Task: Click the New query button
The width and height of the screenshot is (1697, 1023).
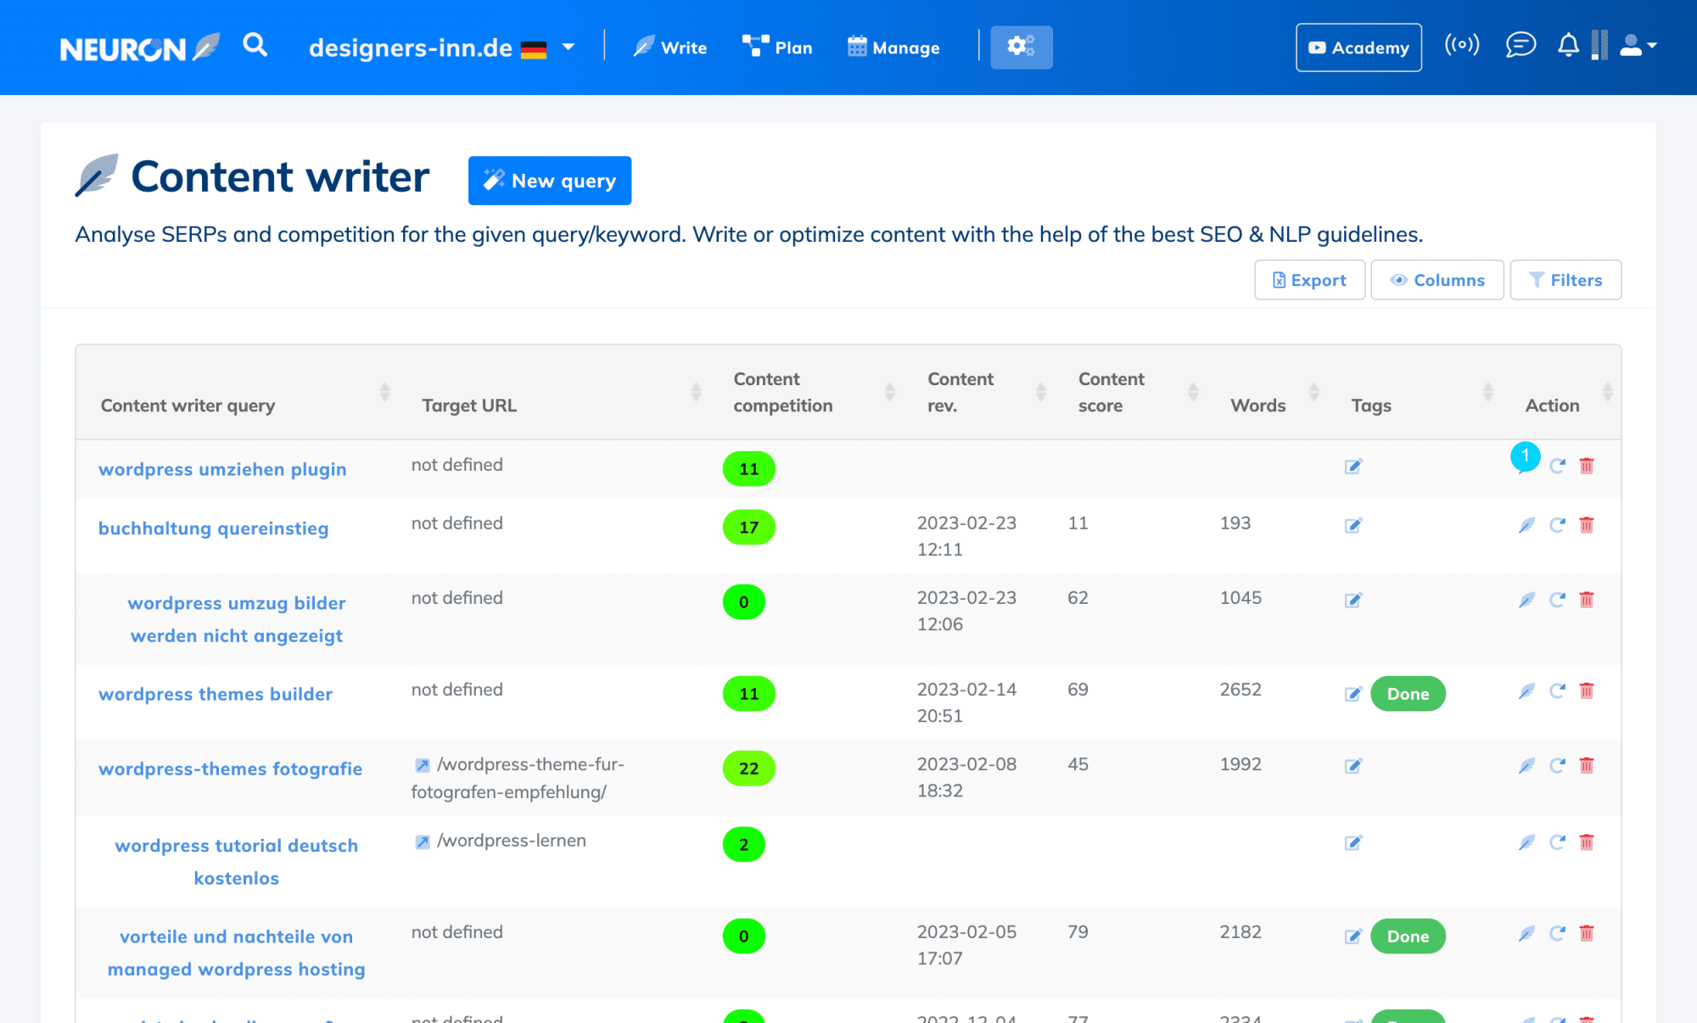Action: pos(550,181)
